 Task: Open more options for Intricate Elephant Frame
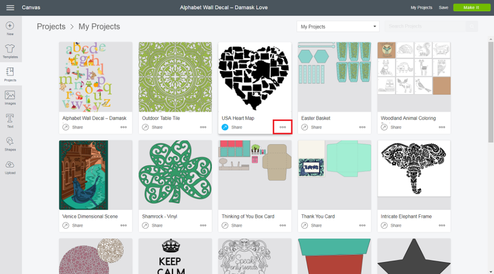point(442,225)
